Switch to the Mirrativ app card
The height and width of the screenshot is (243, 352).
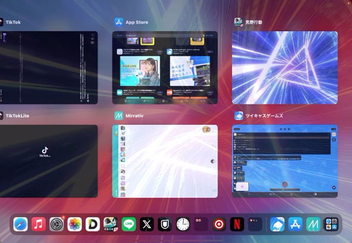tap(165, 161)
